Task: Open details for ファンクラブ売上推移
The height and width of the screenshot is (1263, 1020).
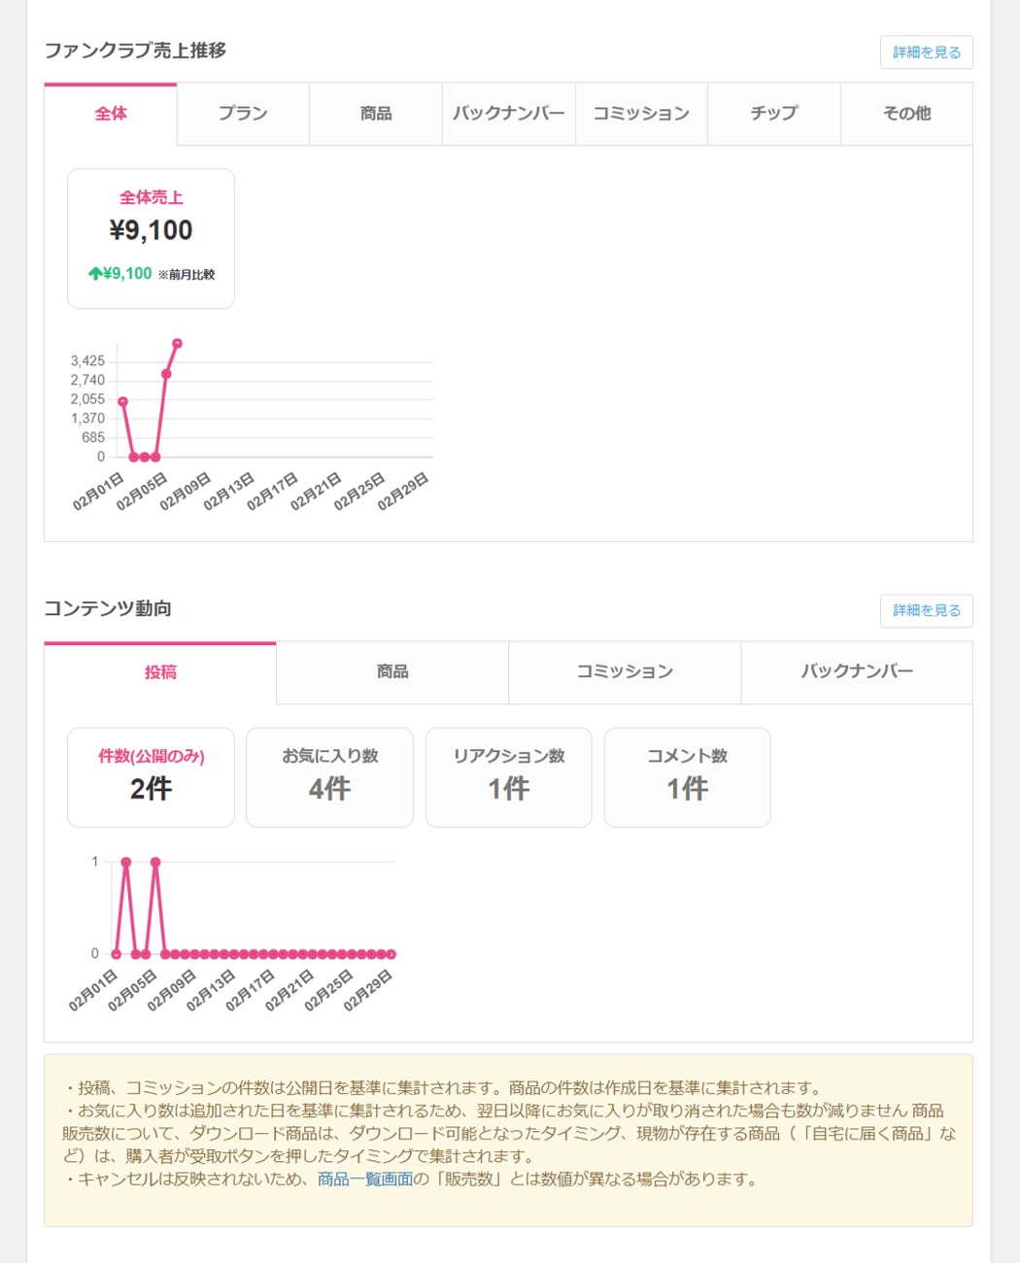Action: click(926, 52)
